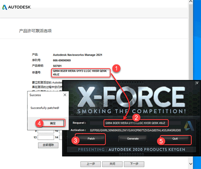Click the 下一步 button

click(x=134, y=164)
